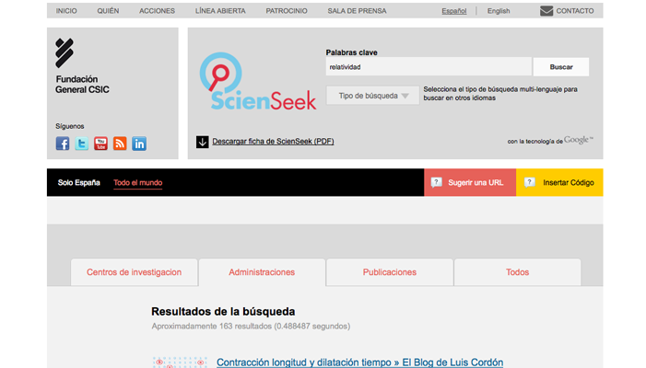The height and width of the screenshot is (368, 646).
Task: Click the Aproximadamente 163 resultados text
Action: (x=251, y=327)
